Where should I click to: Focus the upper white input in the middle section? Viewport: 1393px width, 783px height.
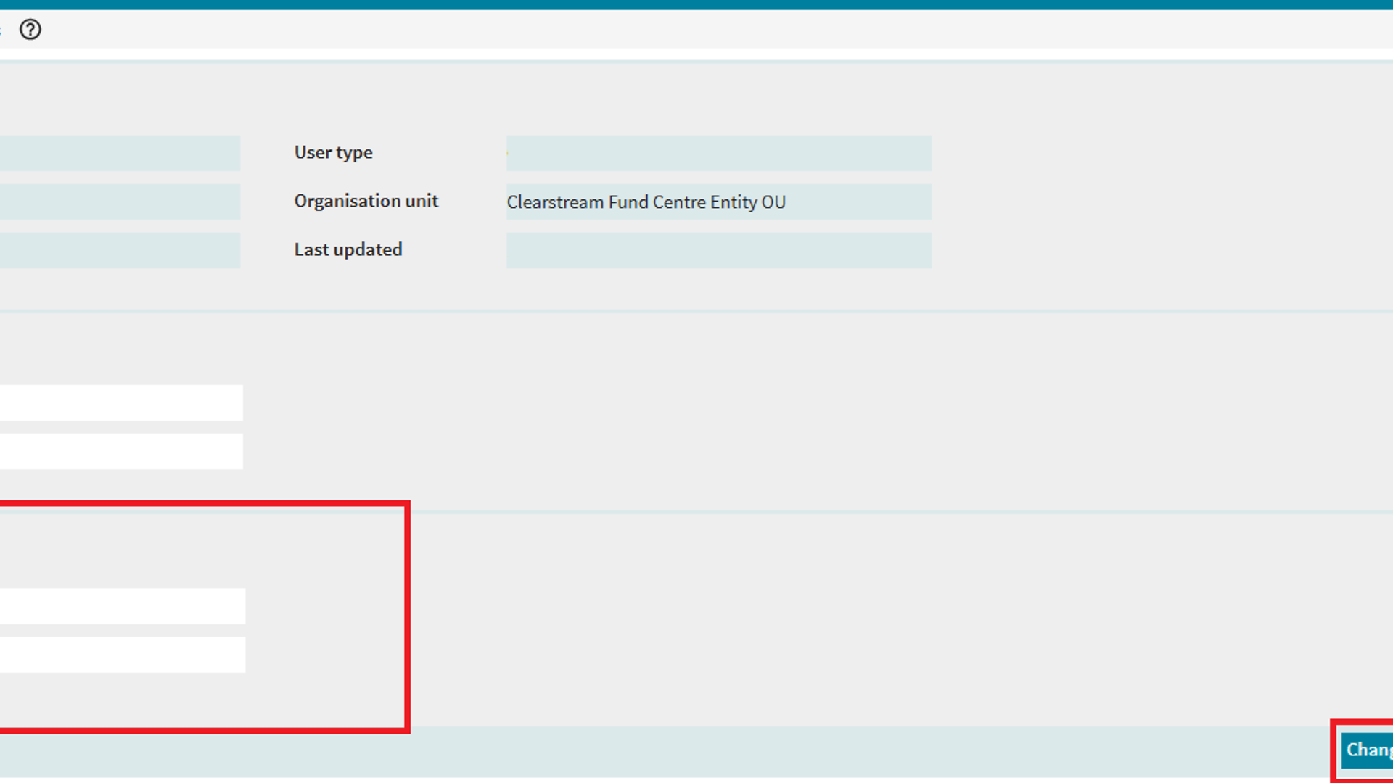pyautogui.click(x=121, y=402)
